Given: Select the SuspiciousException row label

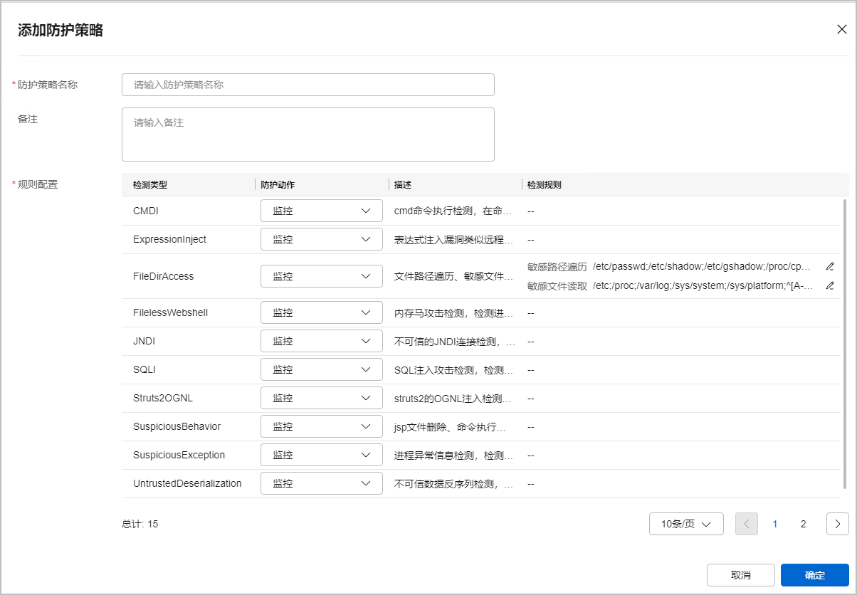Looking at the screenshot, I should click(179, 455).
